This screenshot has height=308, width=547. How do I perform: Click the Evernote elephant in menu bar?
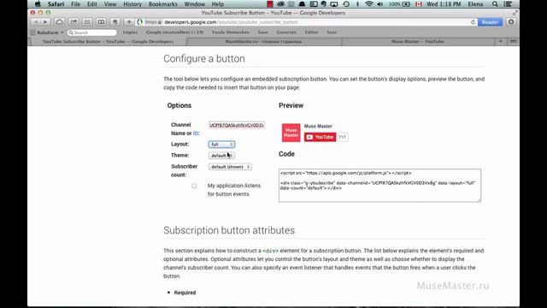click(323, 4)
